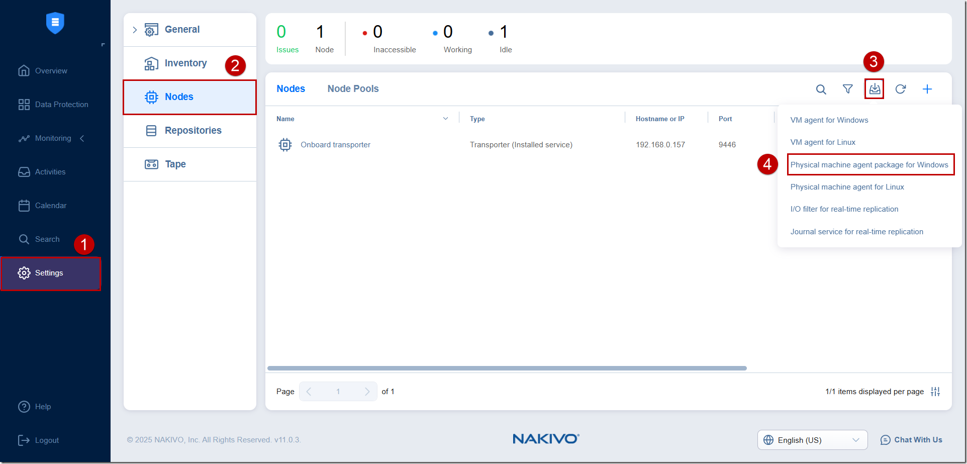Expand the General settings chevron
This screenshot has width=967, height=464.
point(135,30)
